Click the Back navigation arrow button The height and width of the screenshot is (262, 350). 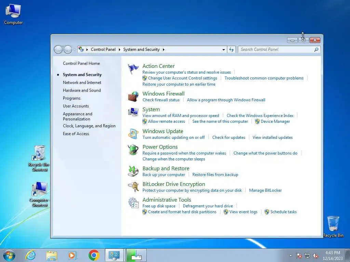click(x=58, y=49)
